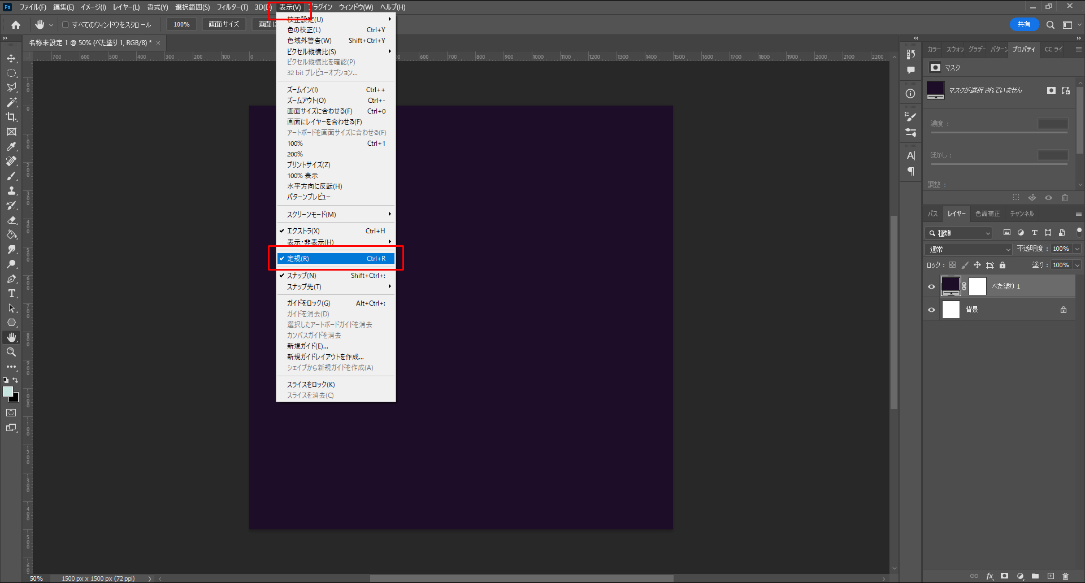
Task: Select the Horizontal Type tool
Action: coord(11,294)
